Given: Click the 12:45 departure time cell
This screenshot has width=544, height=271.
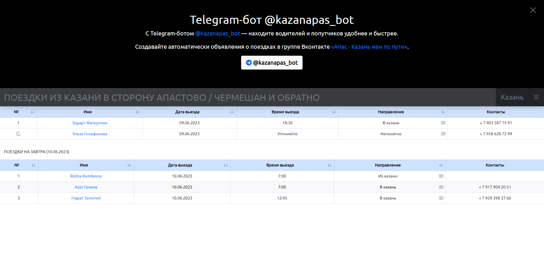Looking at the screenshot, I should [x=282, y=198].
